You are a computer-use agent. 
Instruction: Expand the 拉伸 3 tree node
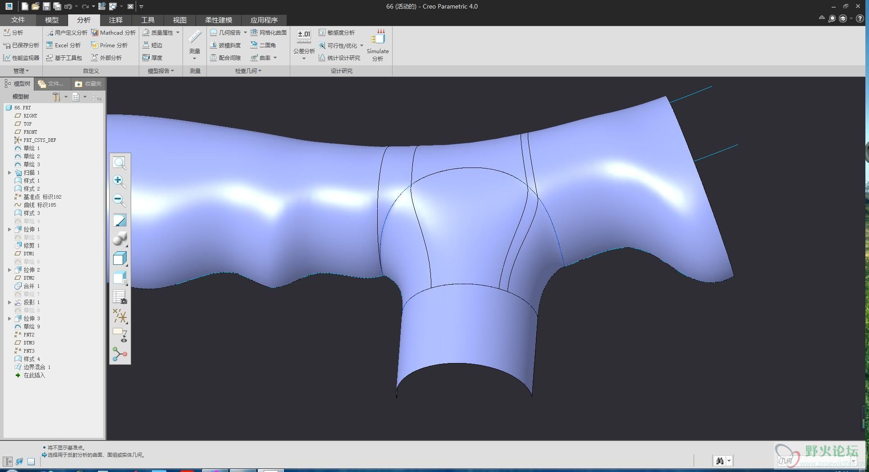pos(9,318)
